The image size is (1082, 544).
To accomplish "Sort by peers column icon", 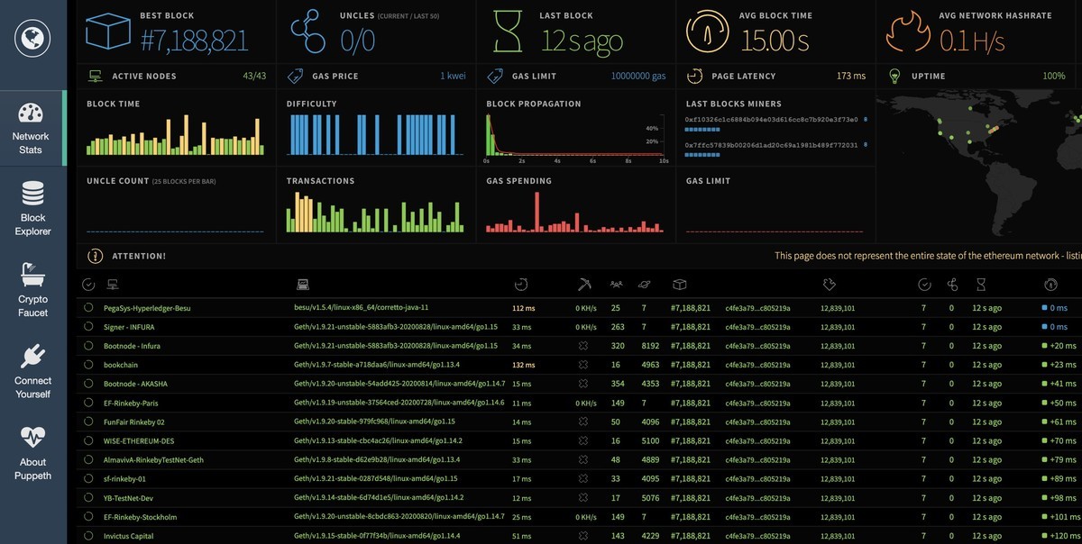I will (616, 285).
